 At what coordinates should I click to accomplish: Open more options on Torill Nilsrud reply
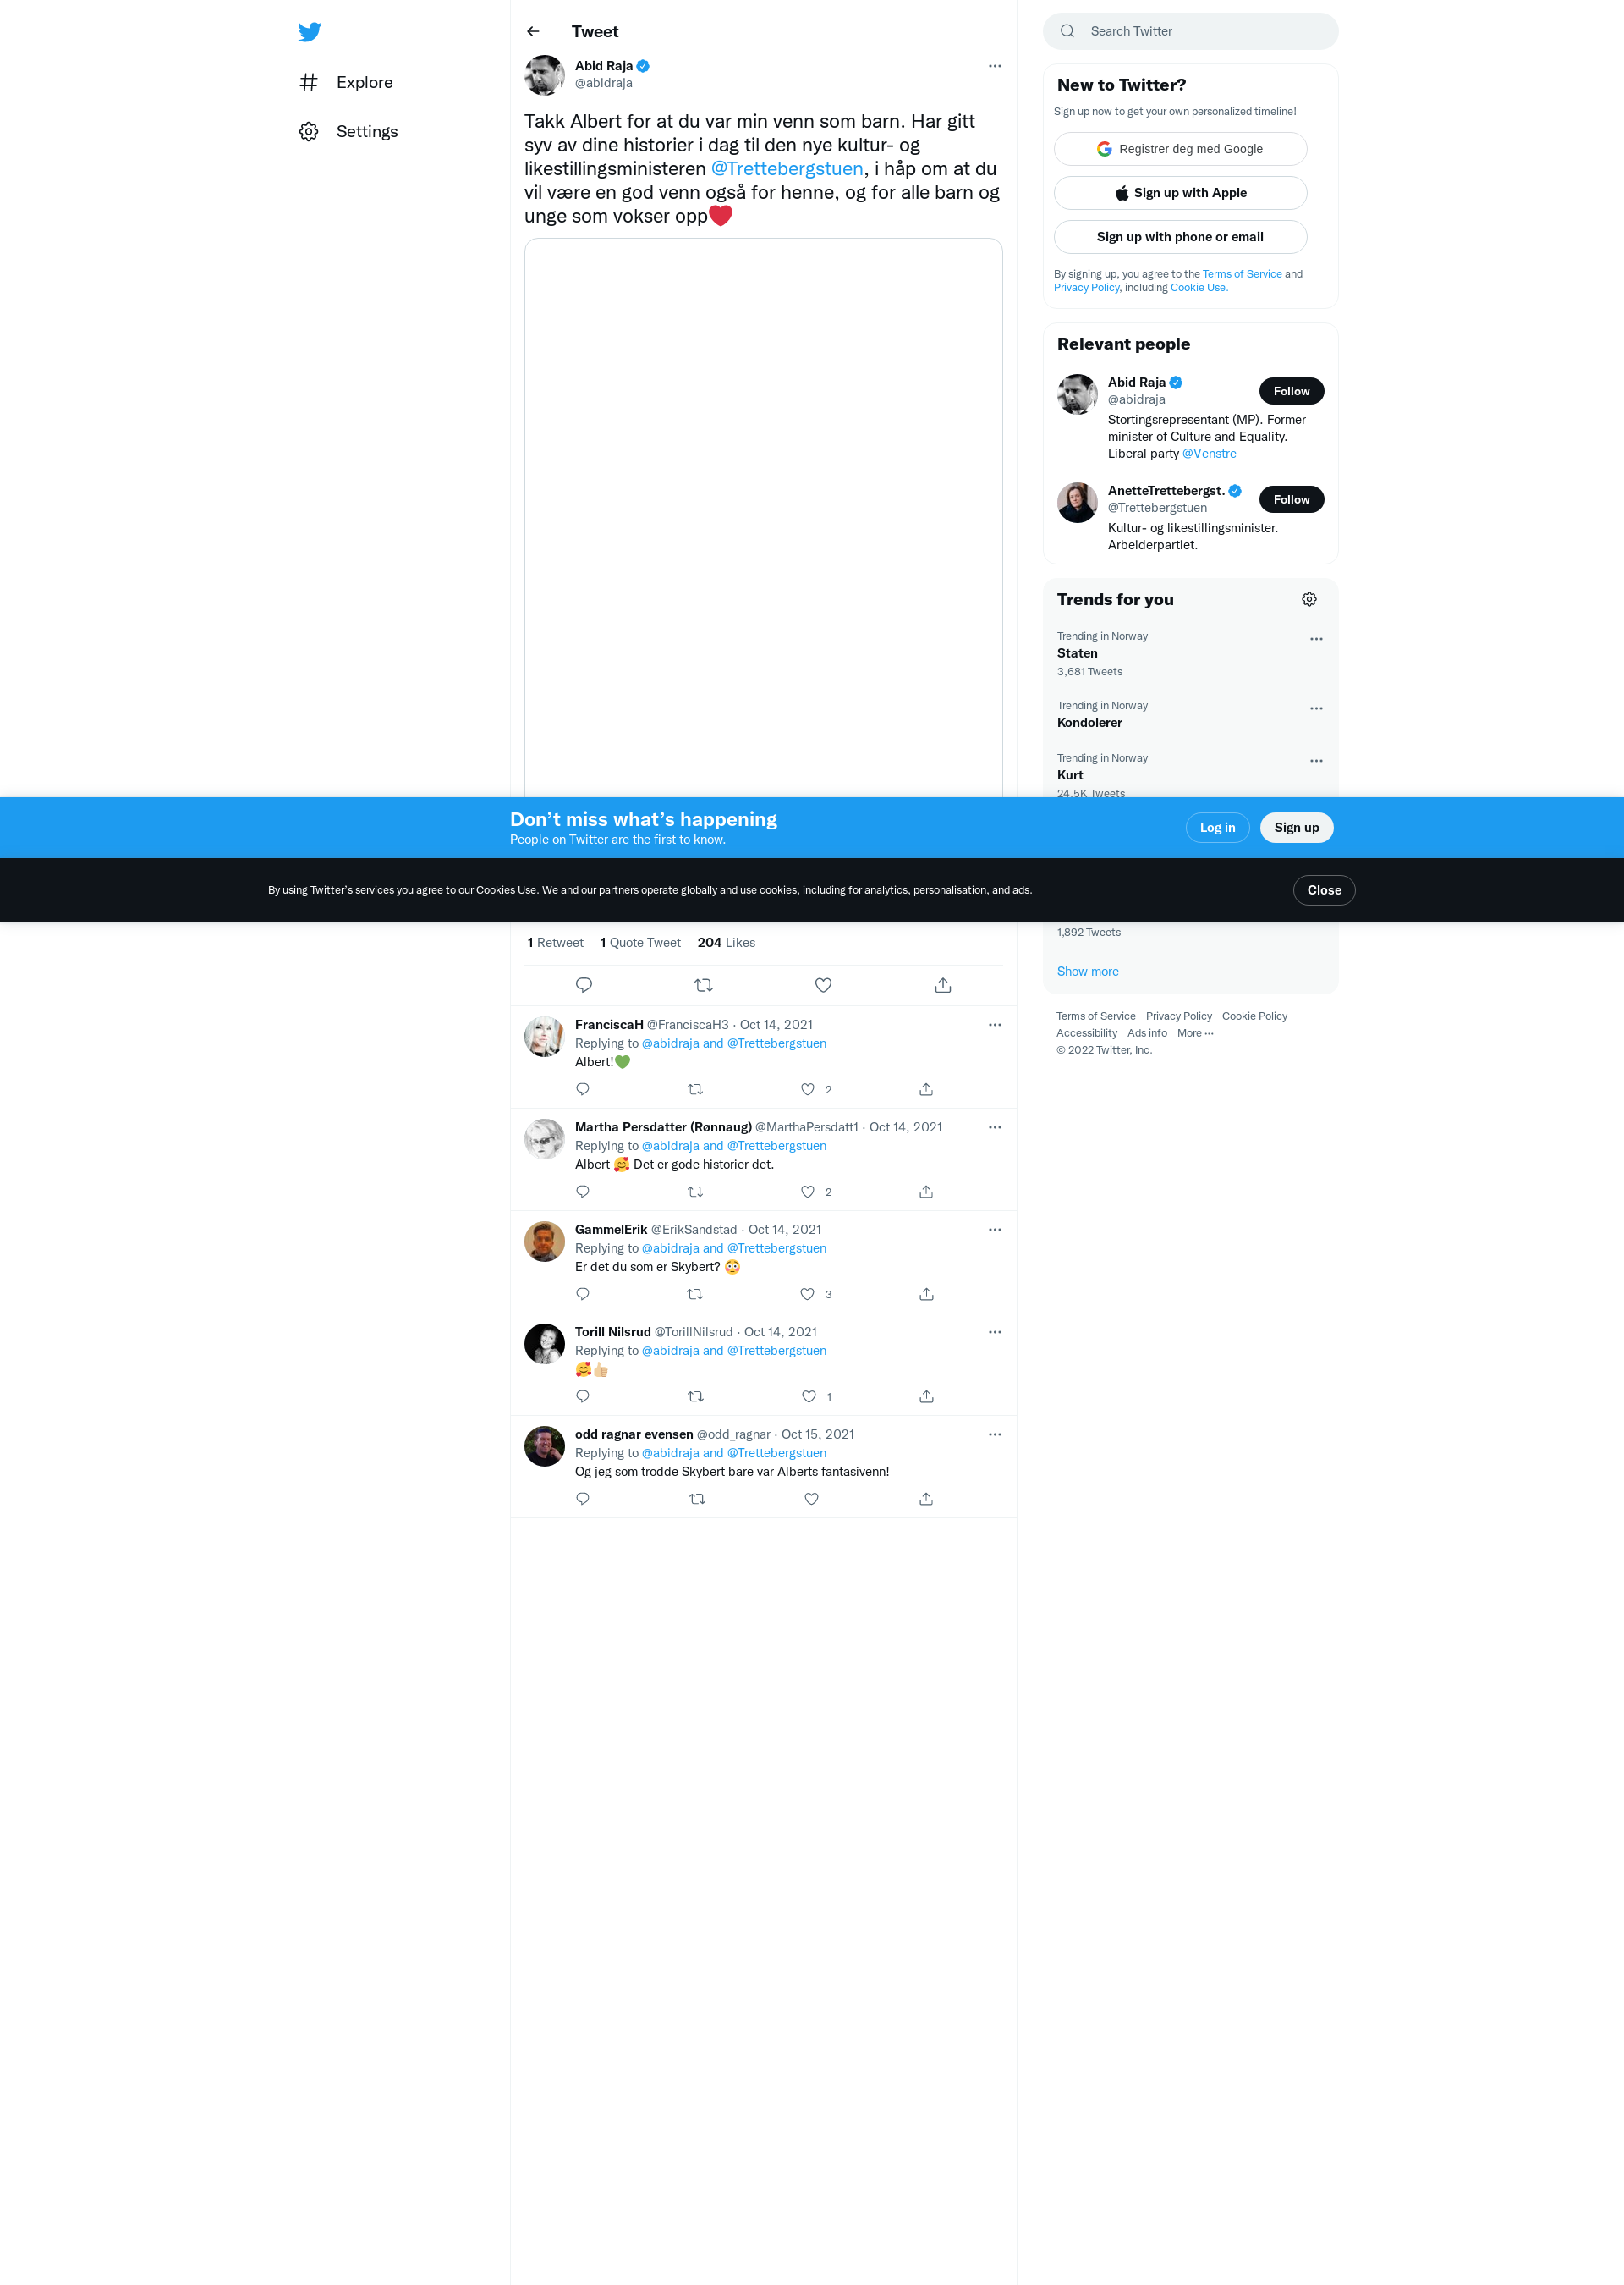994,1333
